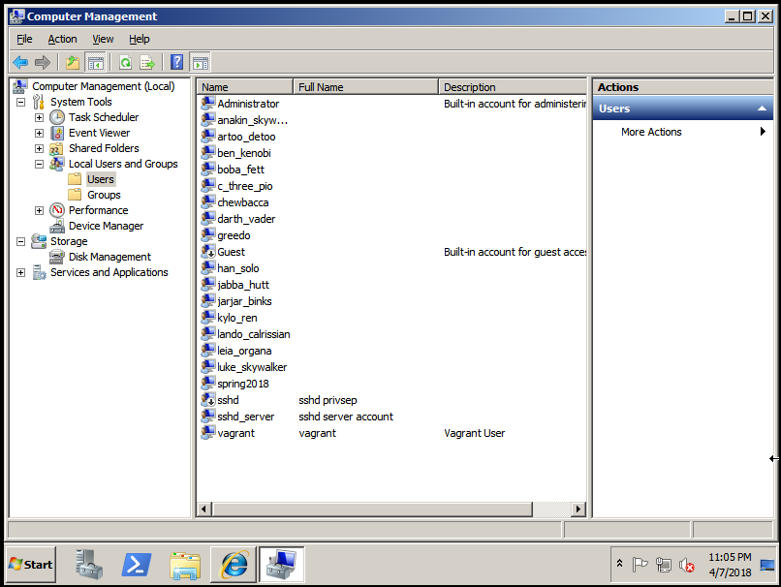The image size is (781, 587).
Task: Click the Groups folder icon
Action: pos(75,194)
